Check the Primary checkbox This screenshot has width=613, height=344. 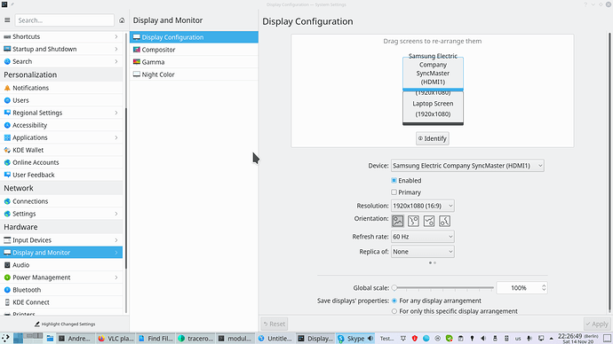click(394, 192)
